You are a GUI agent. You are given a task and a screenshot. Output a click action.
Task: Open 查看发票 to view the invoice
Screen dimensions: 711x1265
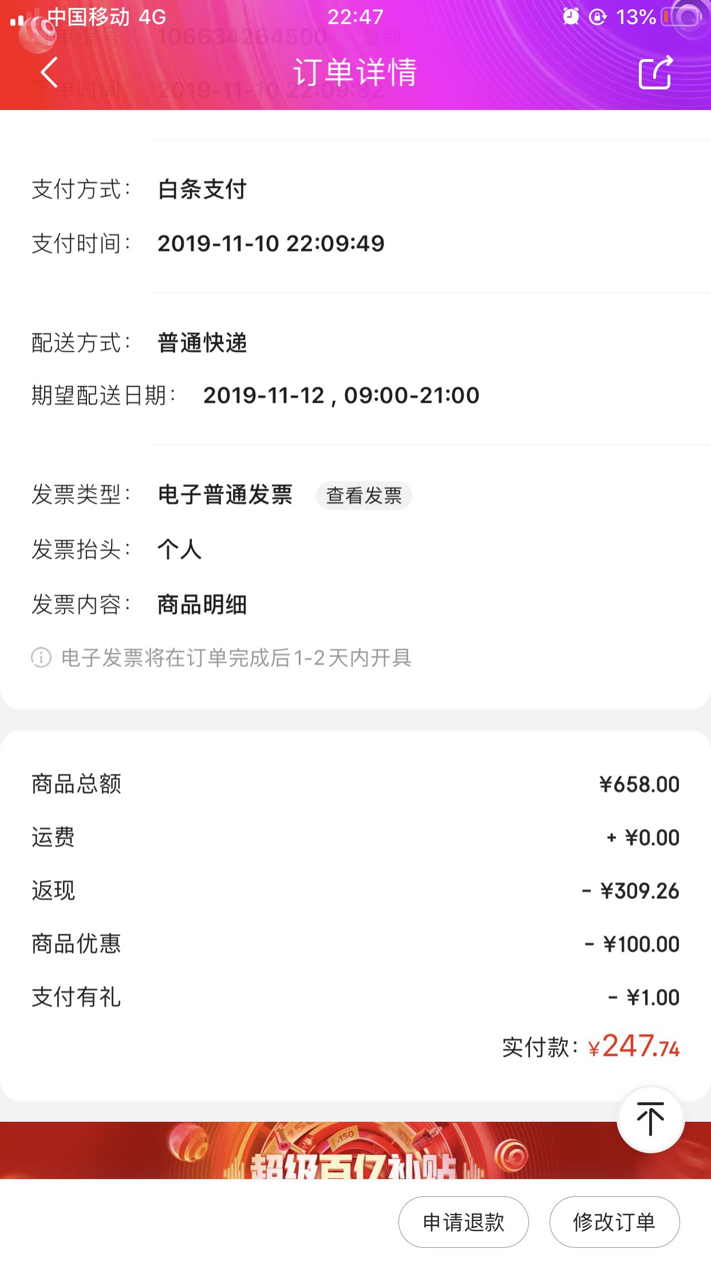tap(364, 496)
